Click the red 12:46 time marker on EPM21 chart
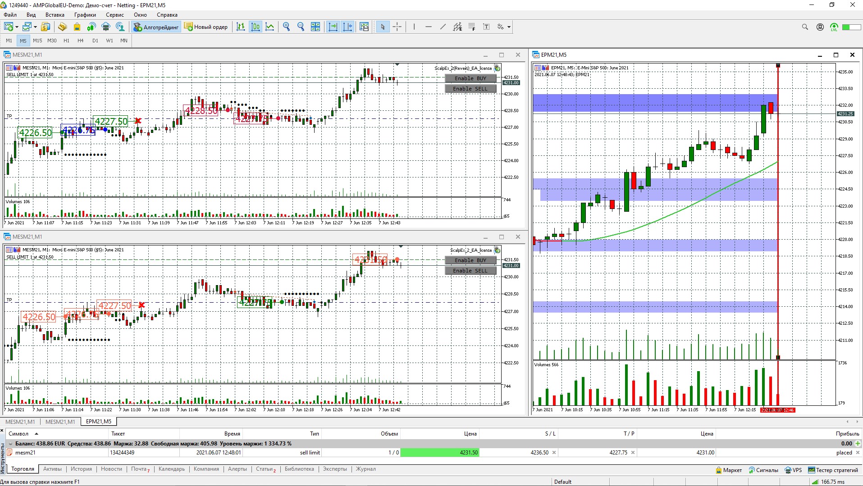The width and height of the screenshot is (863, 486). 777,410
